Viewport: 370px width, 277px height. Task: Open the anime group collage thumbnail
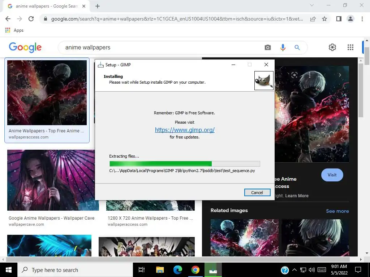click(147, 247)
